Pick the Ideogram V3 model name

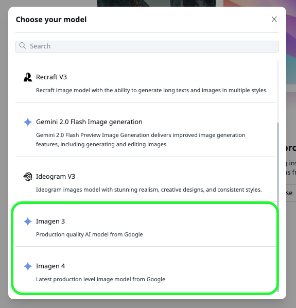(56, 176)
